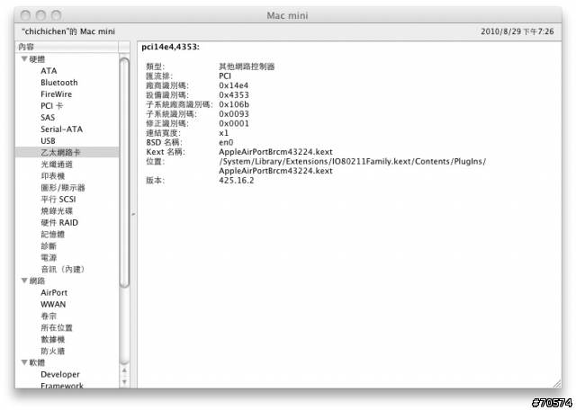Select 圖形/顯示器 in the sidebar
Viewport: 576px width, 410px height.
click(63, 188)
